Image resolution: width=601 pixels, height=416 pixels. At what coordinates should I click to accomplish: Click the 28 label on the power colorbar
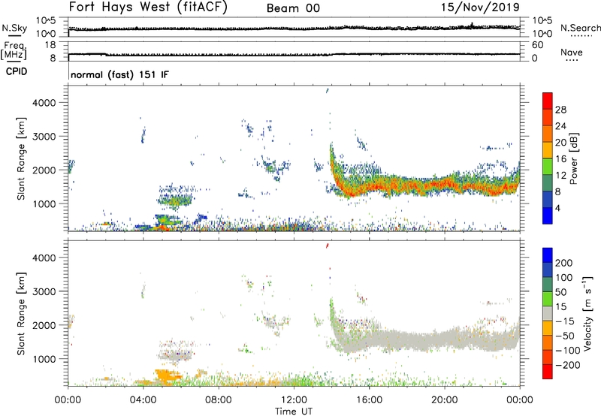point(560,110)
